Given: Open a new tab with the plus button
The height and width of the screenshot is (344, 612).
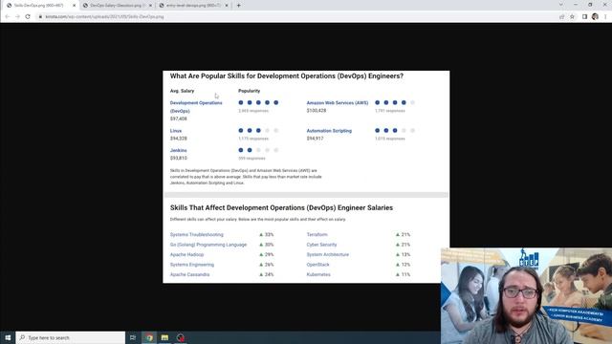Looking at the screenshot, I should 238,6.
